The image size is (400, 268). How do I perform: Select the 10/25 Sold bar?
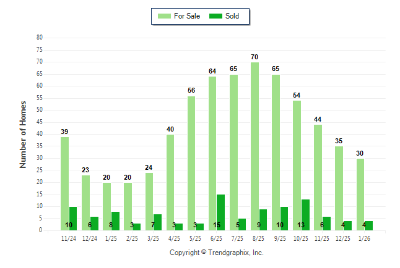point(305,214)
